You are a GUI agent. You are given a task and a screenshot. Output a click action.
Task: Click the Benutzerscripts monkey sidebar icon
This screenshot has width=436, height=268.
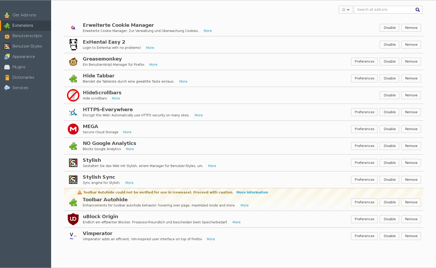pos(7,36)
